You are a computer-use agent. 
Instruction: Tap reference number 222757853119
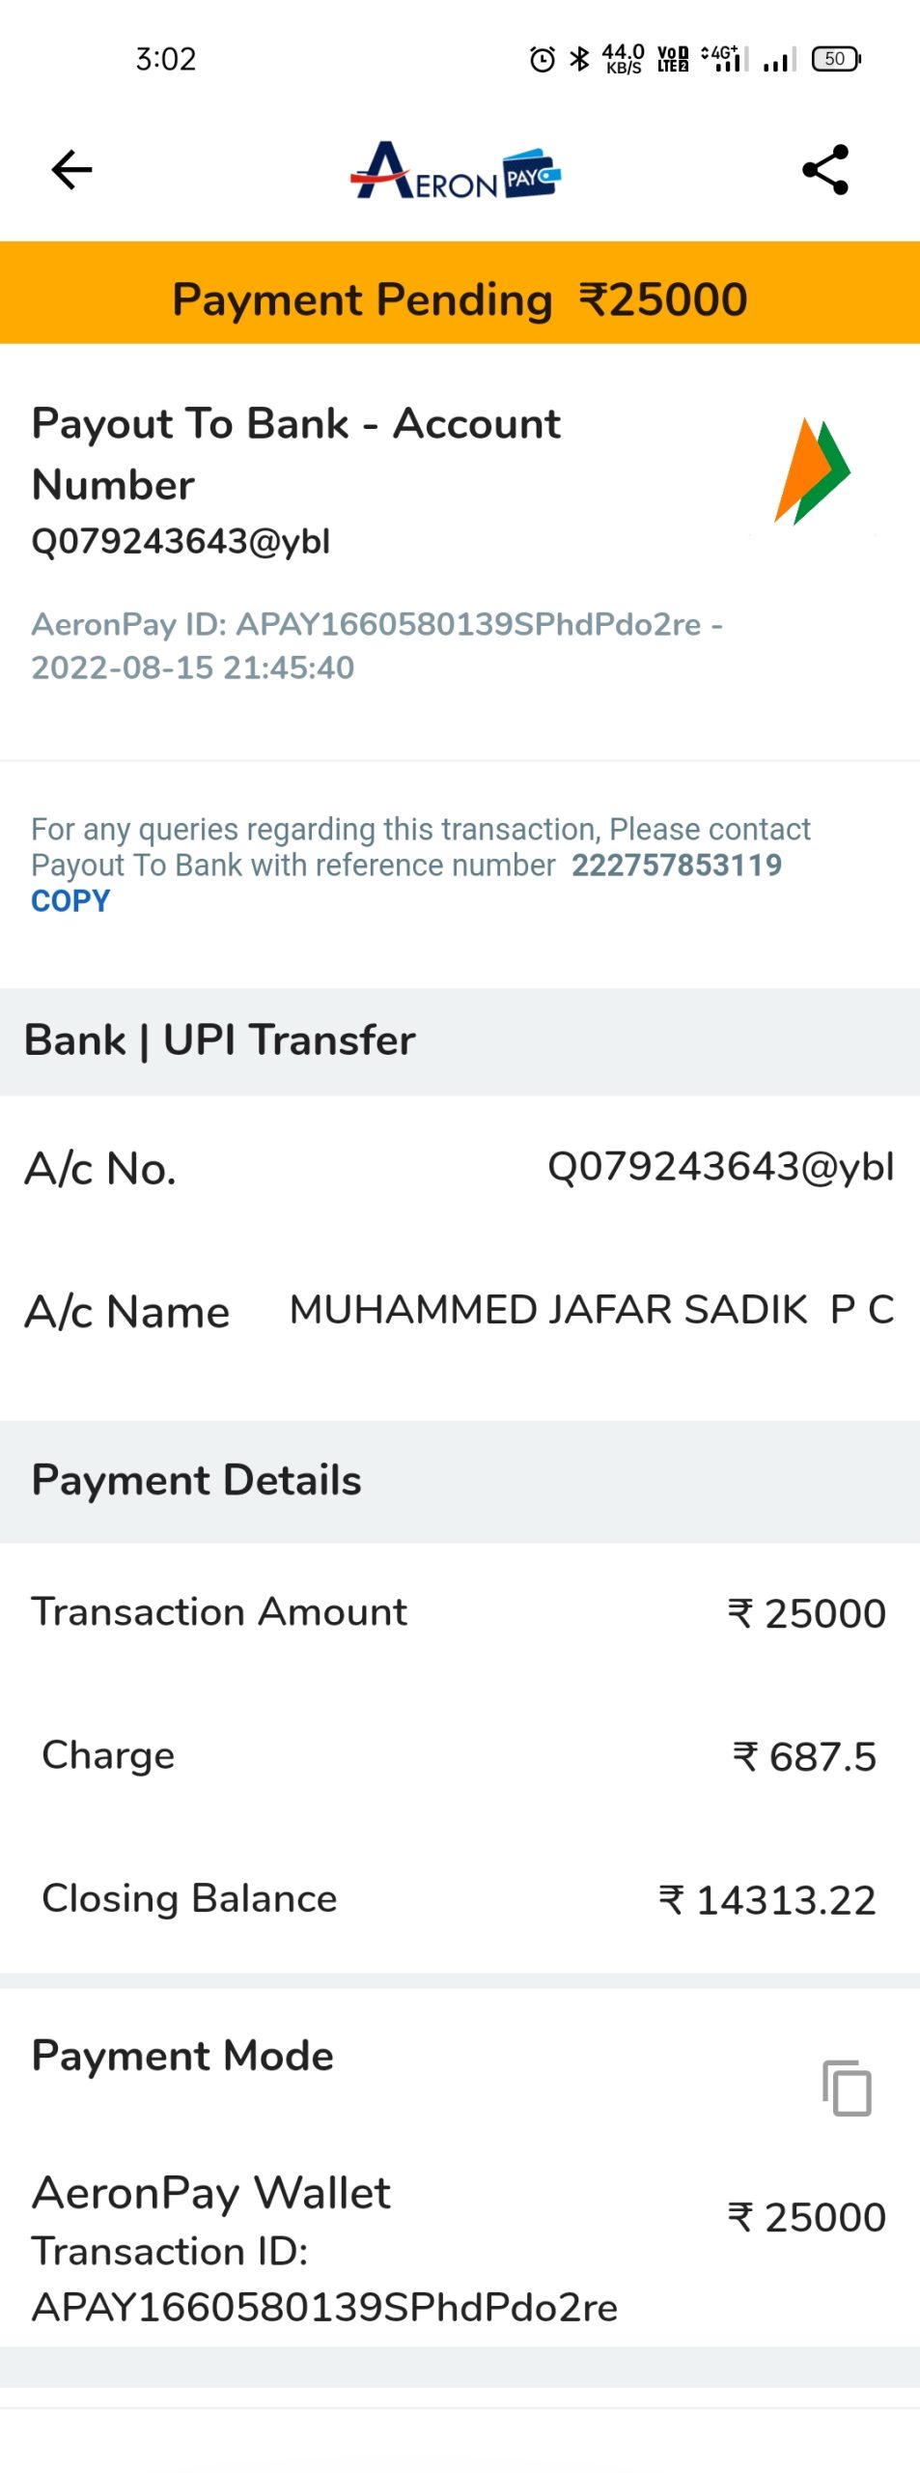[676, 865]
